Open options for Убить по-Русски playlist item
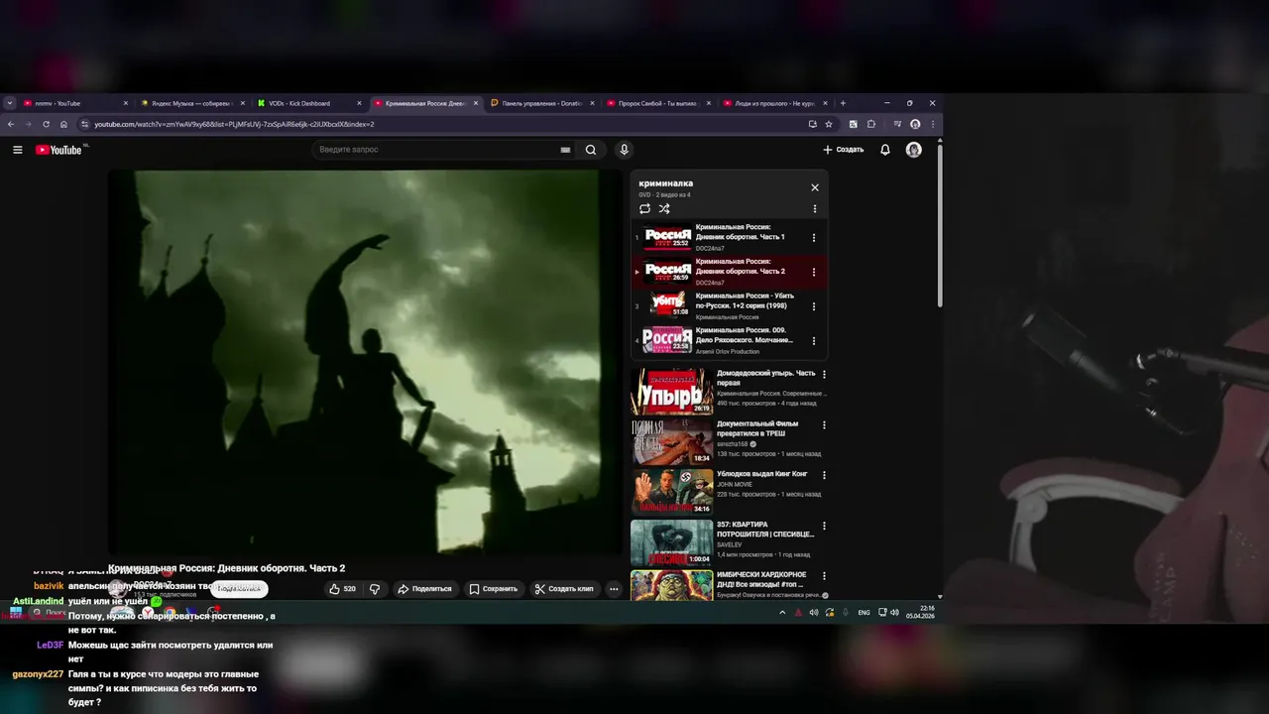The width and height of the screenshot is (1269, 714). point(814,306)
